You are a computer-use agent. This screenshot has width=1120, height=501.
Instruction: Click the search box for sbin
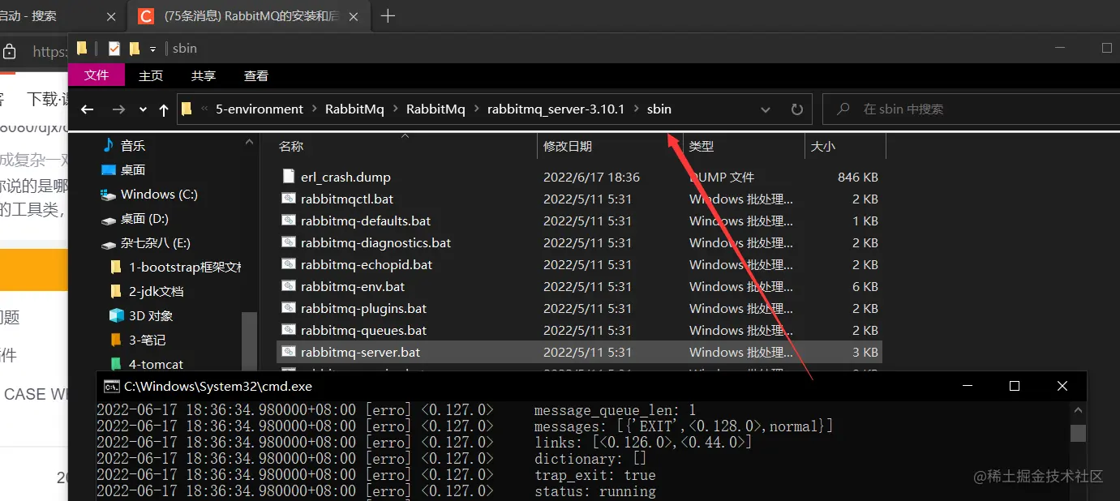pyautogui.click(x=970, y=109)
